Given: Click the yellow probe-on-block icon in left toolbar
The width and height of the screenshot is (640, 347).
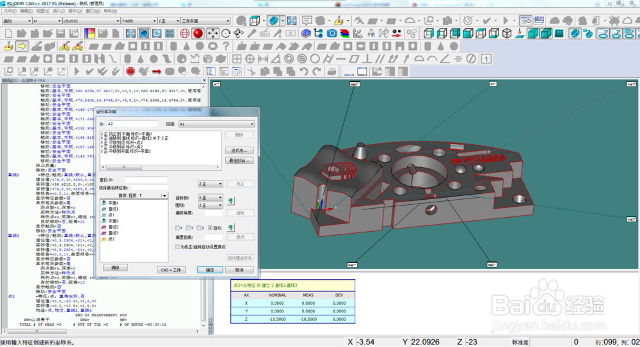Looking at the screenshot, I should pyautogui.click(x=8, y=46).
